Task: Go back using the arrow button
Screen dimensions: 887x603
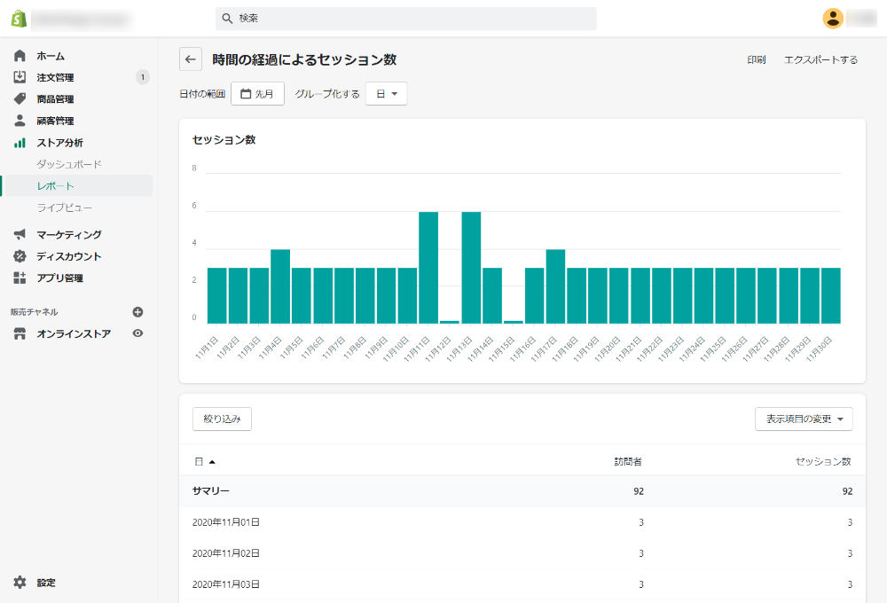Action: (x=191, y=59)
